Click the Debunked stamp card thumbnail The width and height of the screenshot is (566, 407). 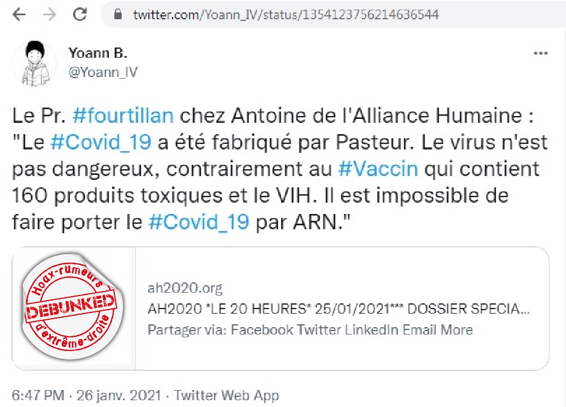(74, 309)
